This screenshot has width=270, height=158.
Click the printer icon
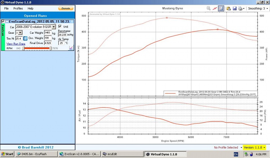coord(240,8)
